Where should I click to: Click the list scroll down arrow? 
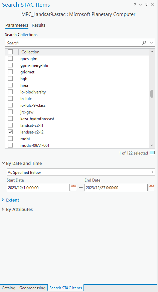152,145
